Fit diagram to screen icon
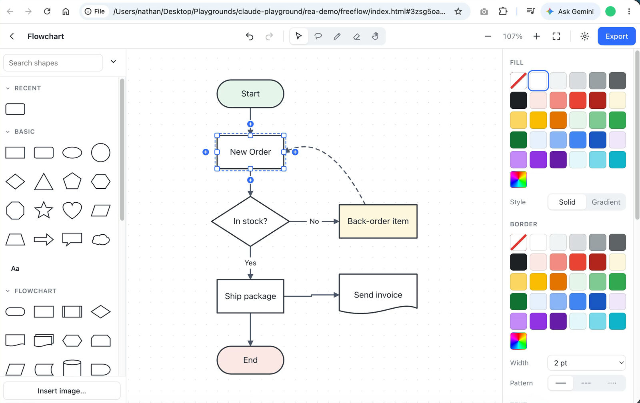Viewport: 640px width, 403px height. coord(556,36)
